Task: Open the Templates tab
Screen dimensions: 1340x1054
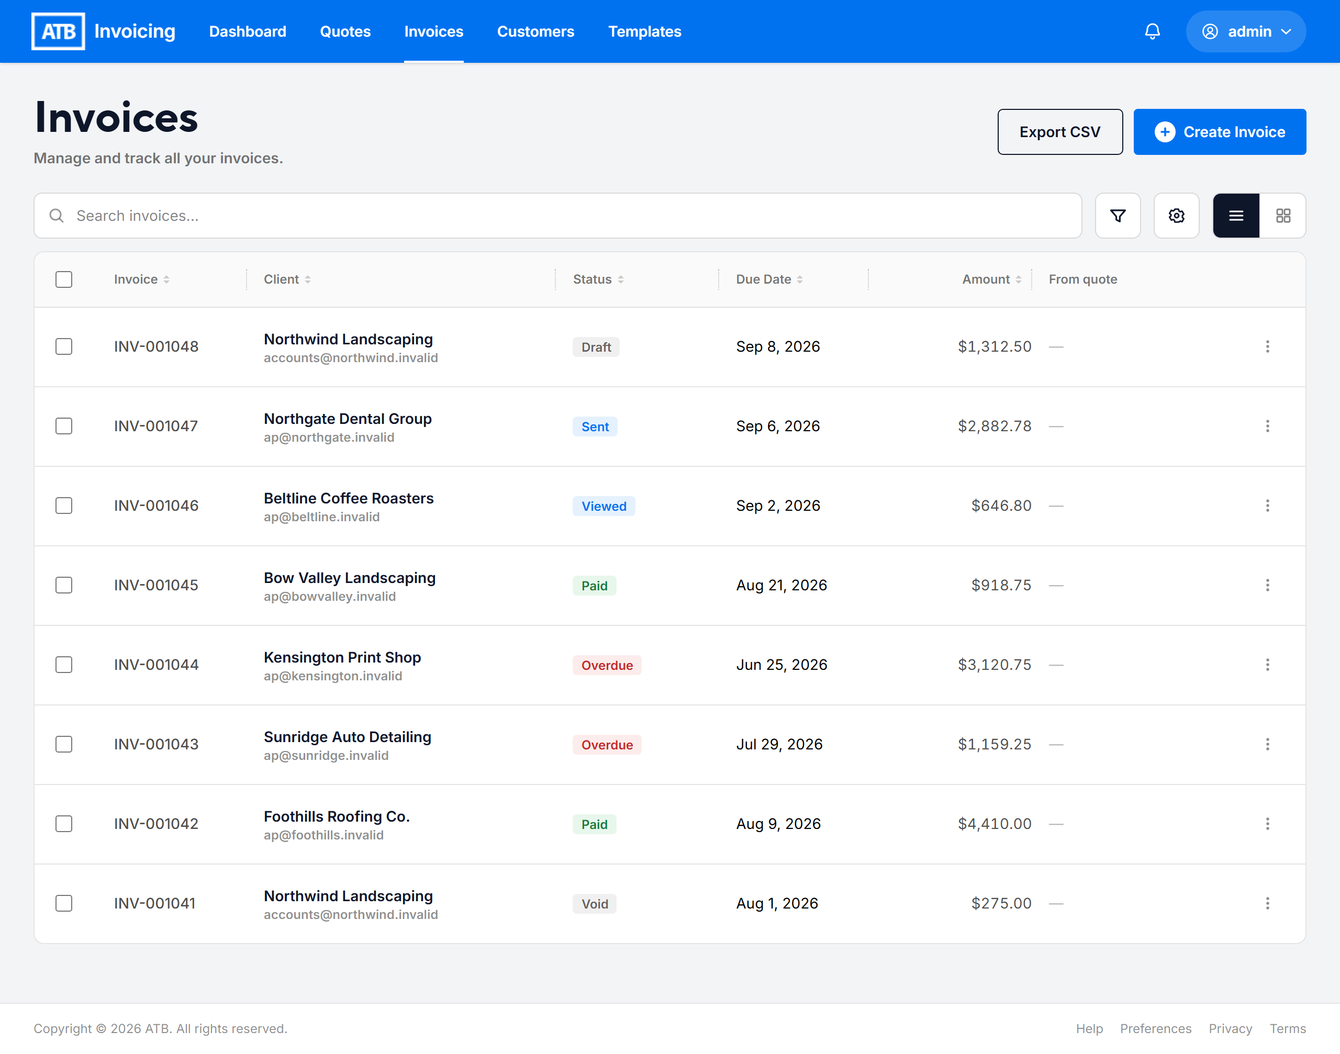Action: click(644, 31)
